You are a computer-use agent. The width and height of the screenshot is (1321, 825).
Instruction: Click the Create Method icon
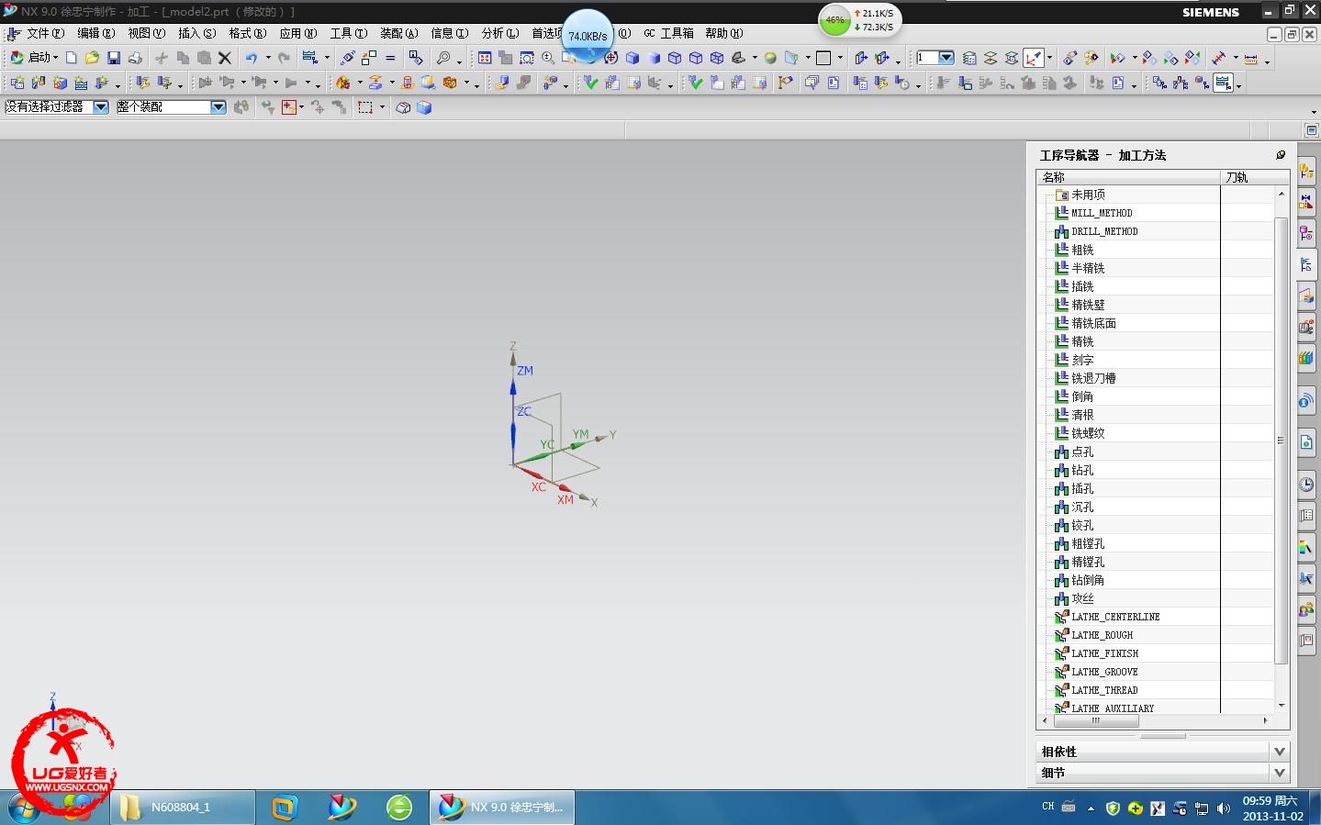coord(81,83)
